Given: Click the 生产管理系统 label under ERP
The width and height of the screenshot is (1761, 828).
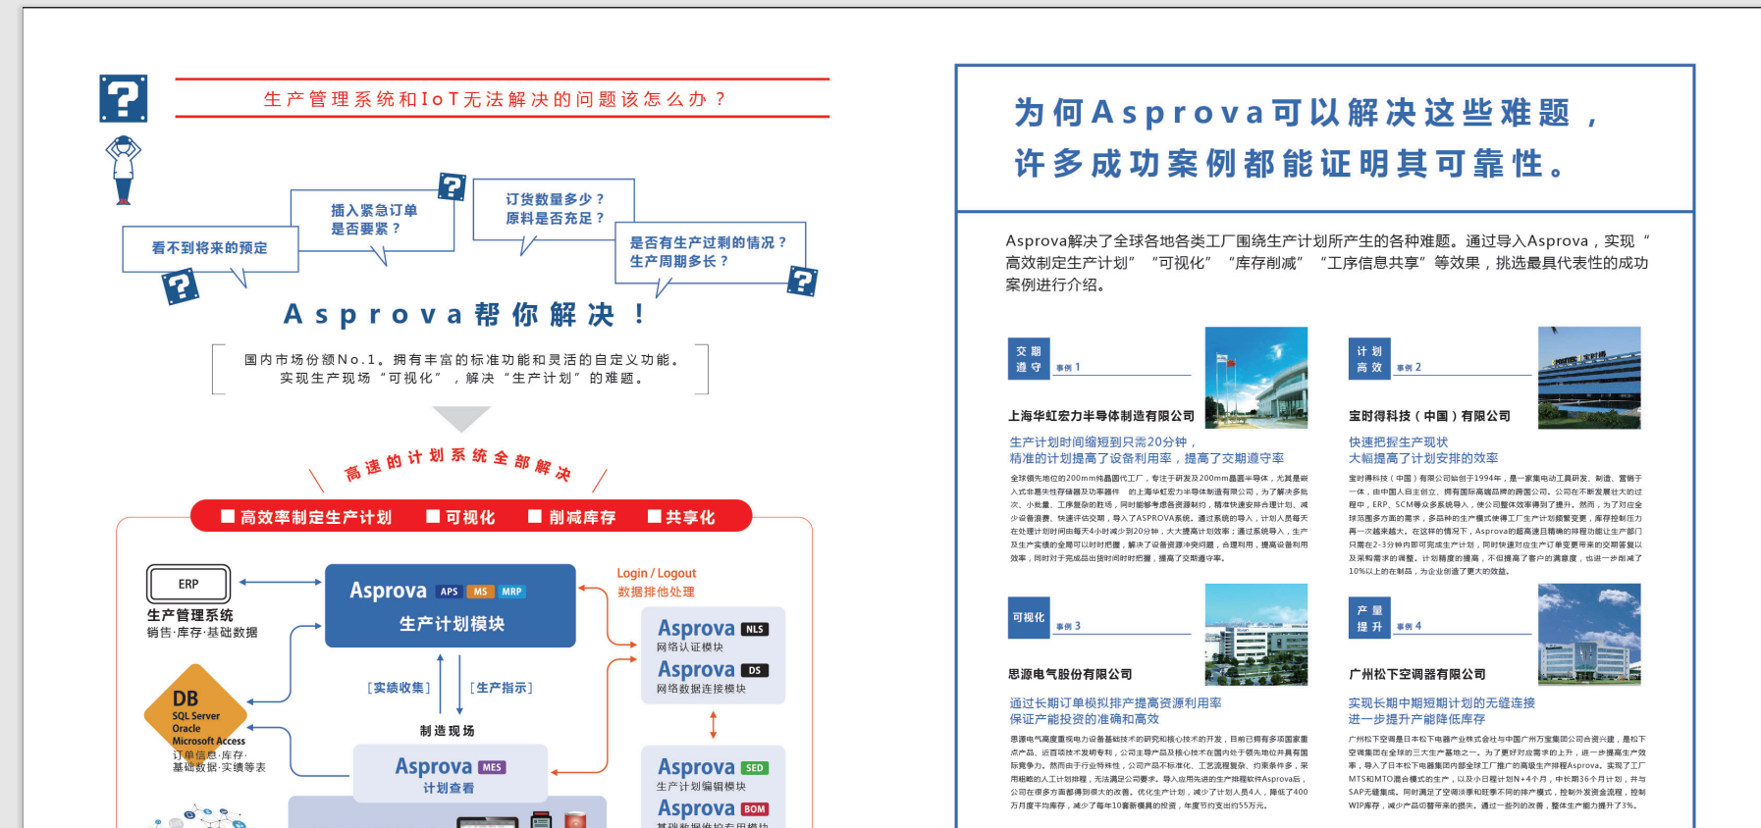Looking at the screenshot, I should tap(190, 615).
